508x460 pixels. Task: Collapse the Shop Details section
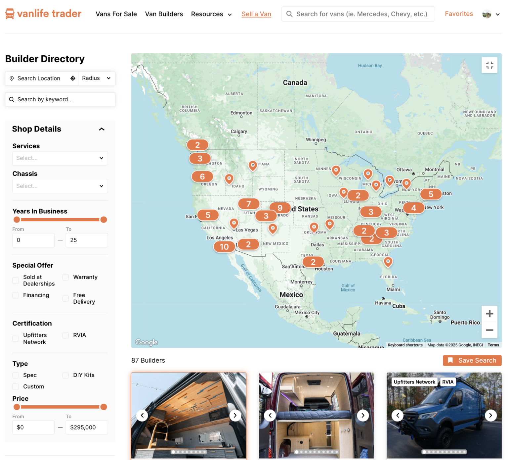(x=102, y=129)
